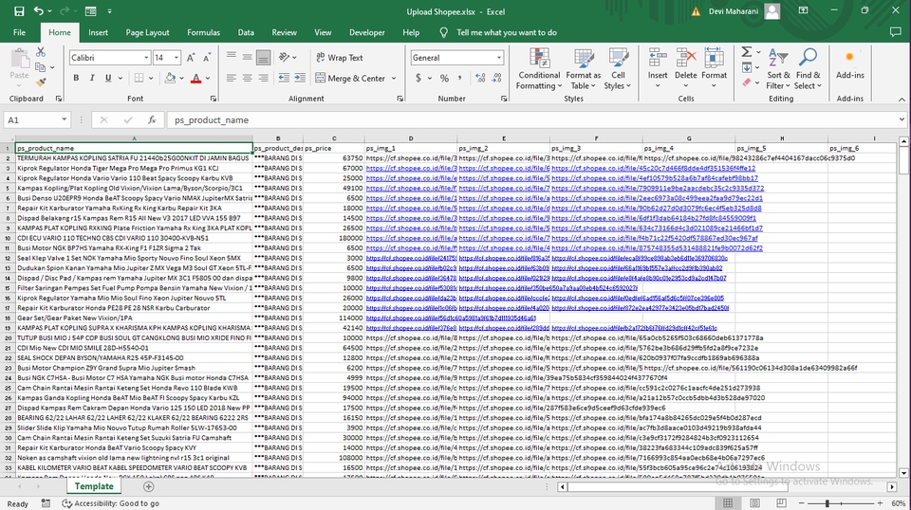This screenshot has width=911, height=510.
Task: Toggle Bold formatting
Action: pos(76,79)
